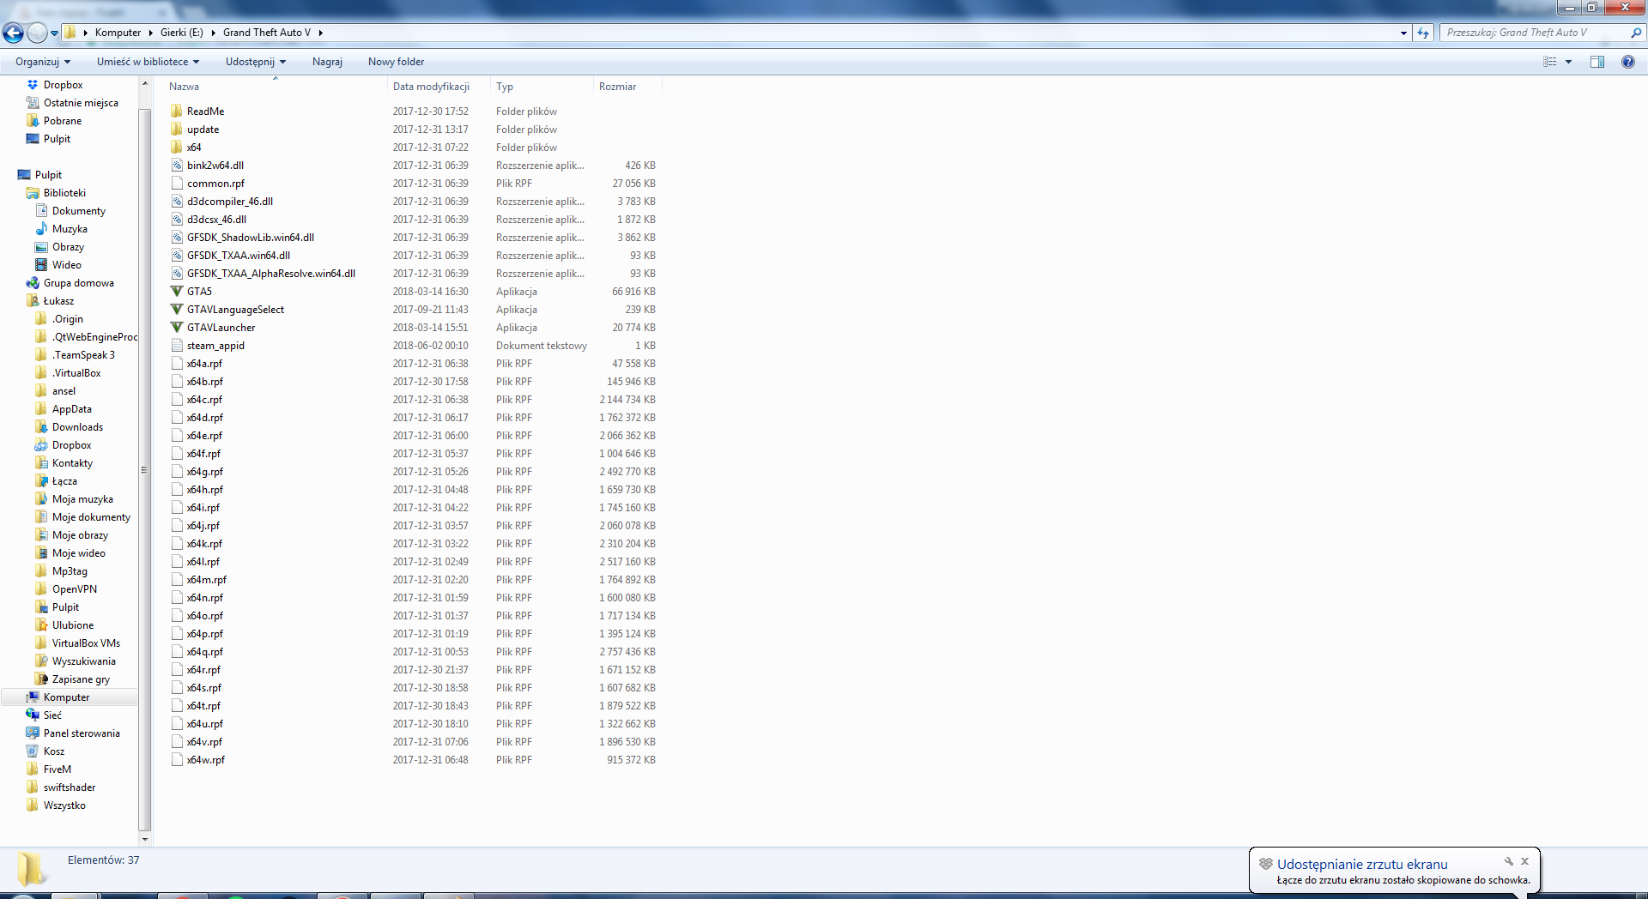Open the 'Zapisane gry' folder in the tree
1648x899 pixels.
[x=81, y=679]
